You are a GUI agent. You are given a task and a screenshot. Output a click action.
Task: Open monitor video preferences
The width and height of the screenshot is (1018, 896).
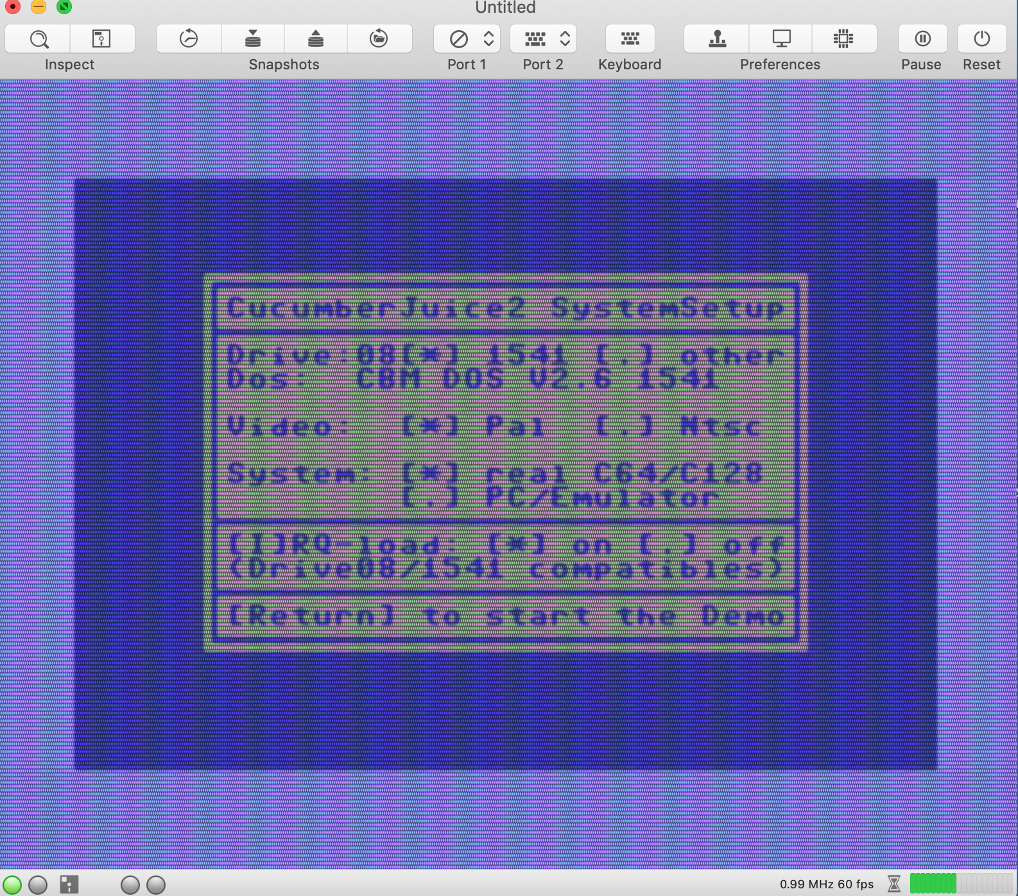pos(781,39)
